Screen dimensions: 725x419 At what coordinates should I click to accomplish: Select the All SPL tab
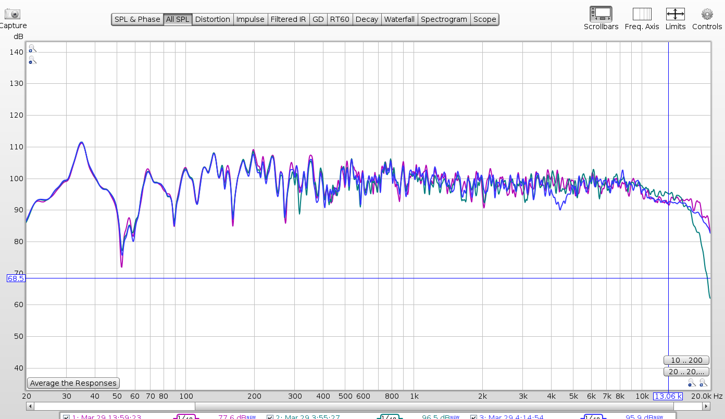(x=178, y=19)
